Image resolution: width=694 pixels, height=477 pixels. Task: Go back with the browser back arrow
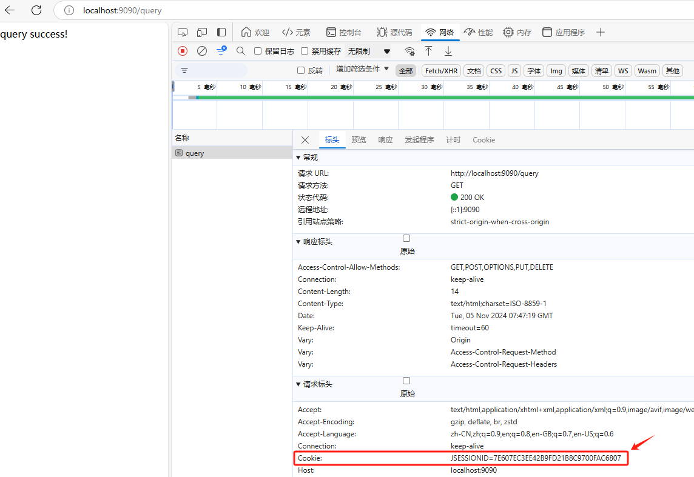10,10
